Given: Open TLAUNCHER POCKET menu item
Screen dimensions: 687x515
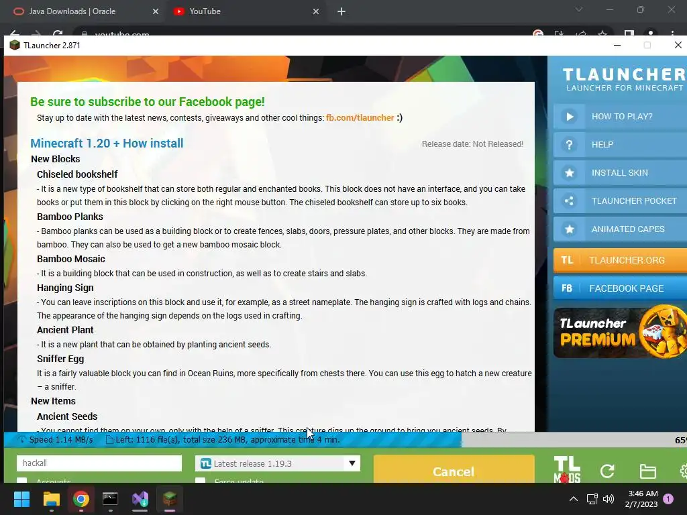Looking at the screenshot, I should click(x=620, y=201).
